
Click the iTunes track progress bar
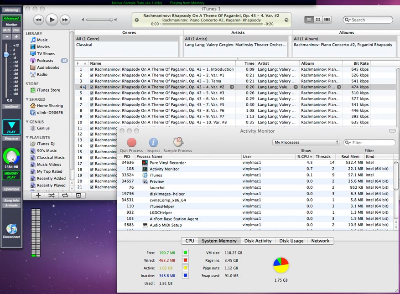(212, 24)
